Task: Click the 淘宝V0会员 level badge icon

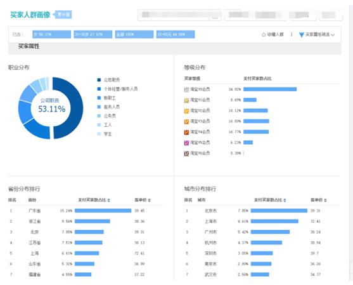Action: click(186, 89)
